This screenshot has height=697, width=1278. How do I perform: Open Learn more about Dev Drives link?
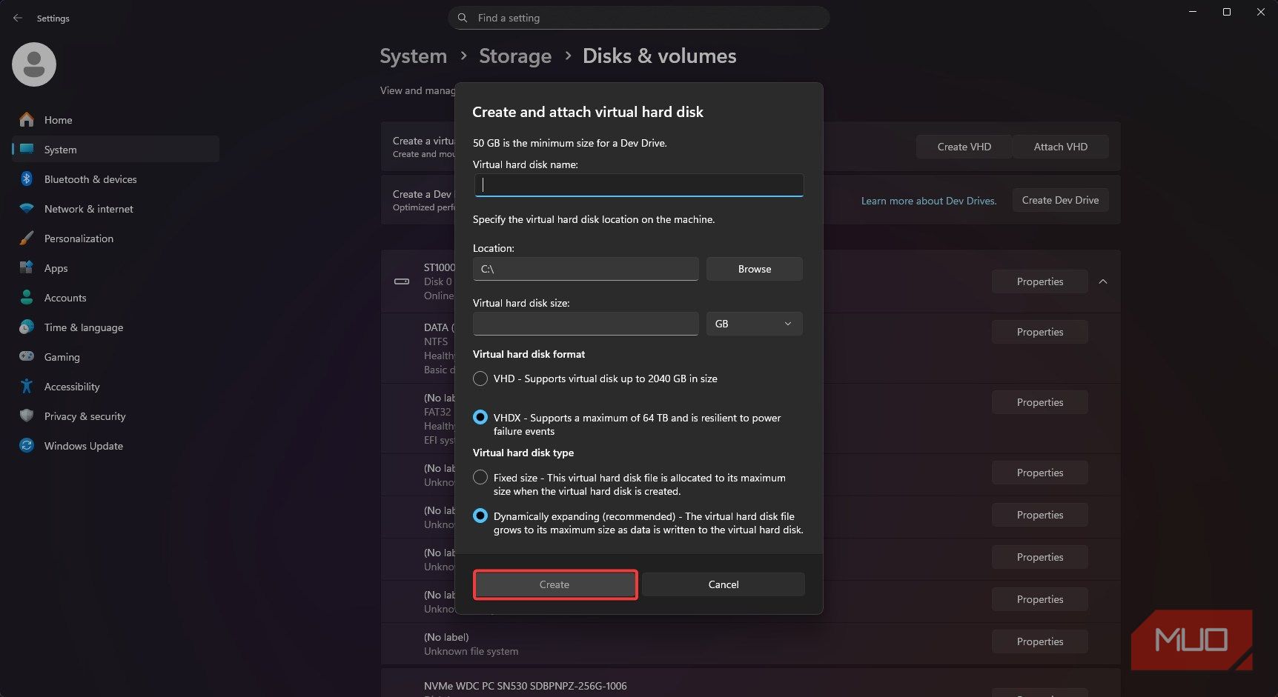click(x=929, y=201)
